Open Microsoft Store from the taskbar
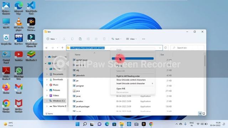This screenshot has height=128, width=228. pos(114,124)
